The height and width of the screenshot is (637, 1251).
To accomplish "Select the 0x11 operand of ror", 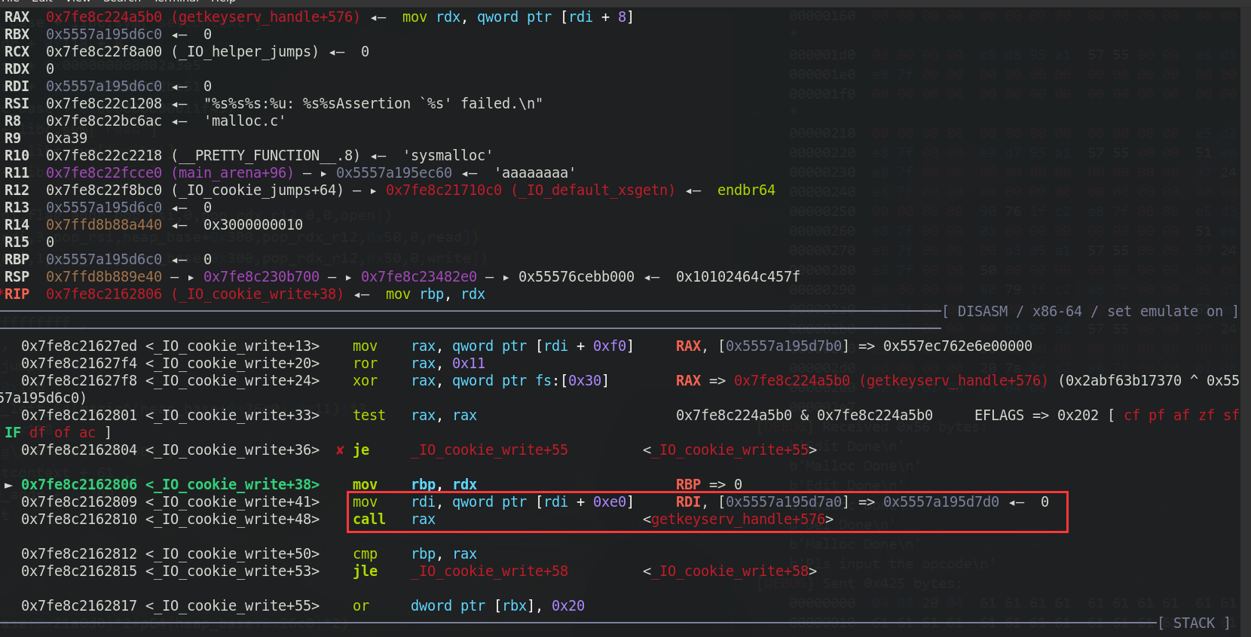I will (x=469, y=363).
